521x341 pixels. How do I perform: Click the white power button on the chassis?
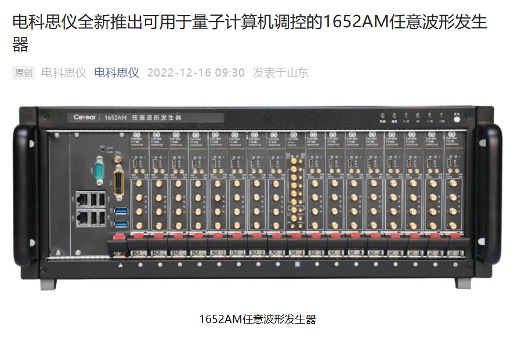pos(457,119)
